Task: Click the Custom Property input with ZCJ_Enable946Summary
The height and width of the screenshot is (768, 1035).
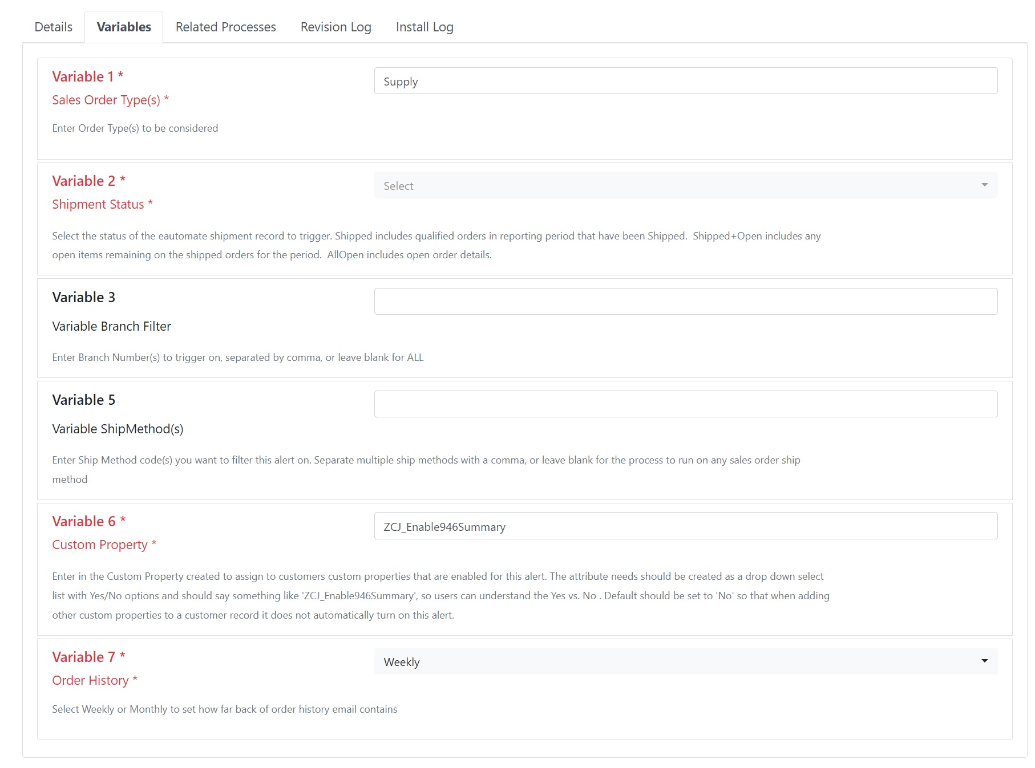Action: tap(686, 526)
